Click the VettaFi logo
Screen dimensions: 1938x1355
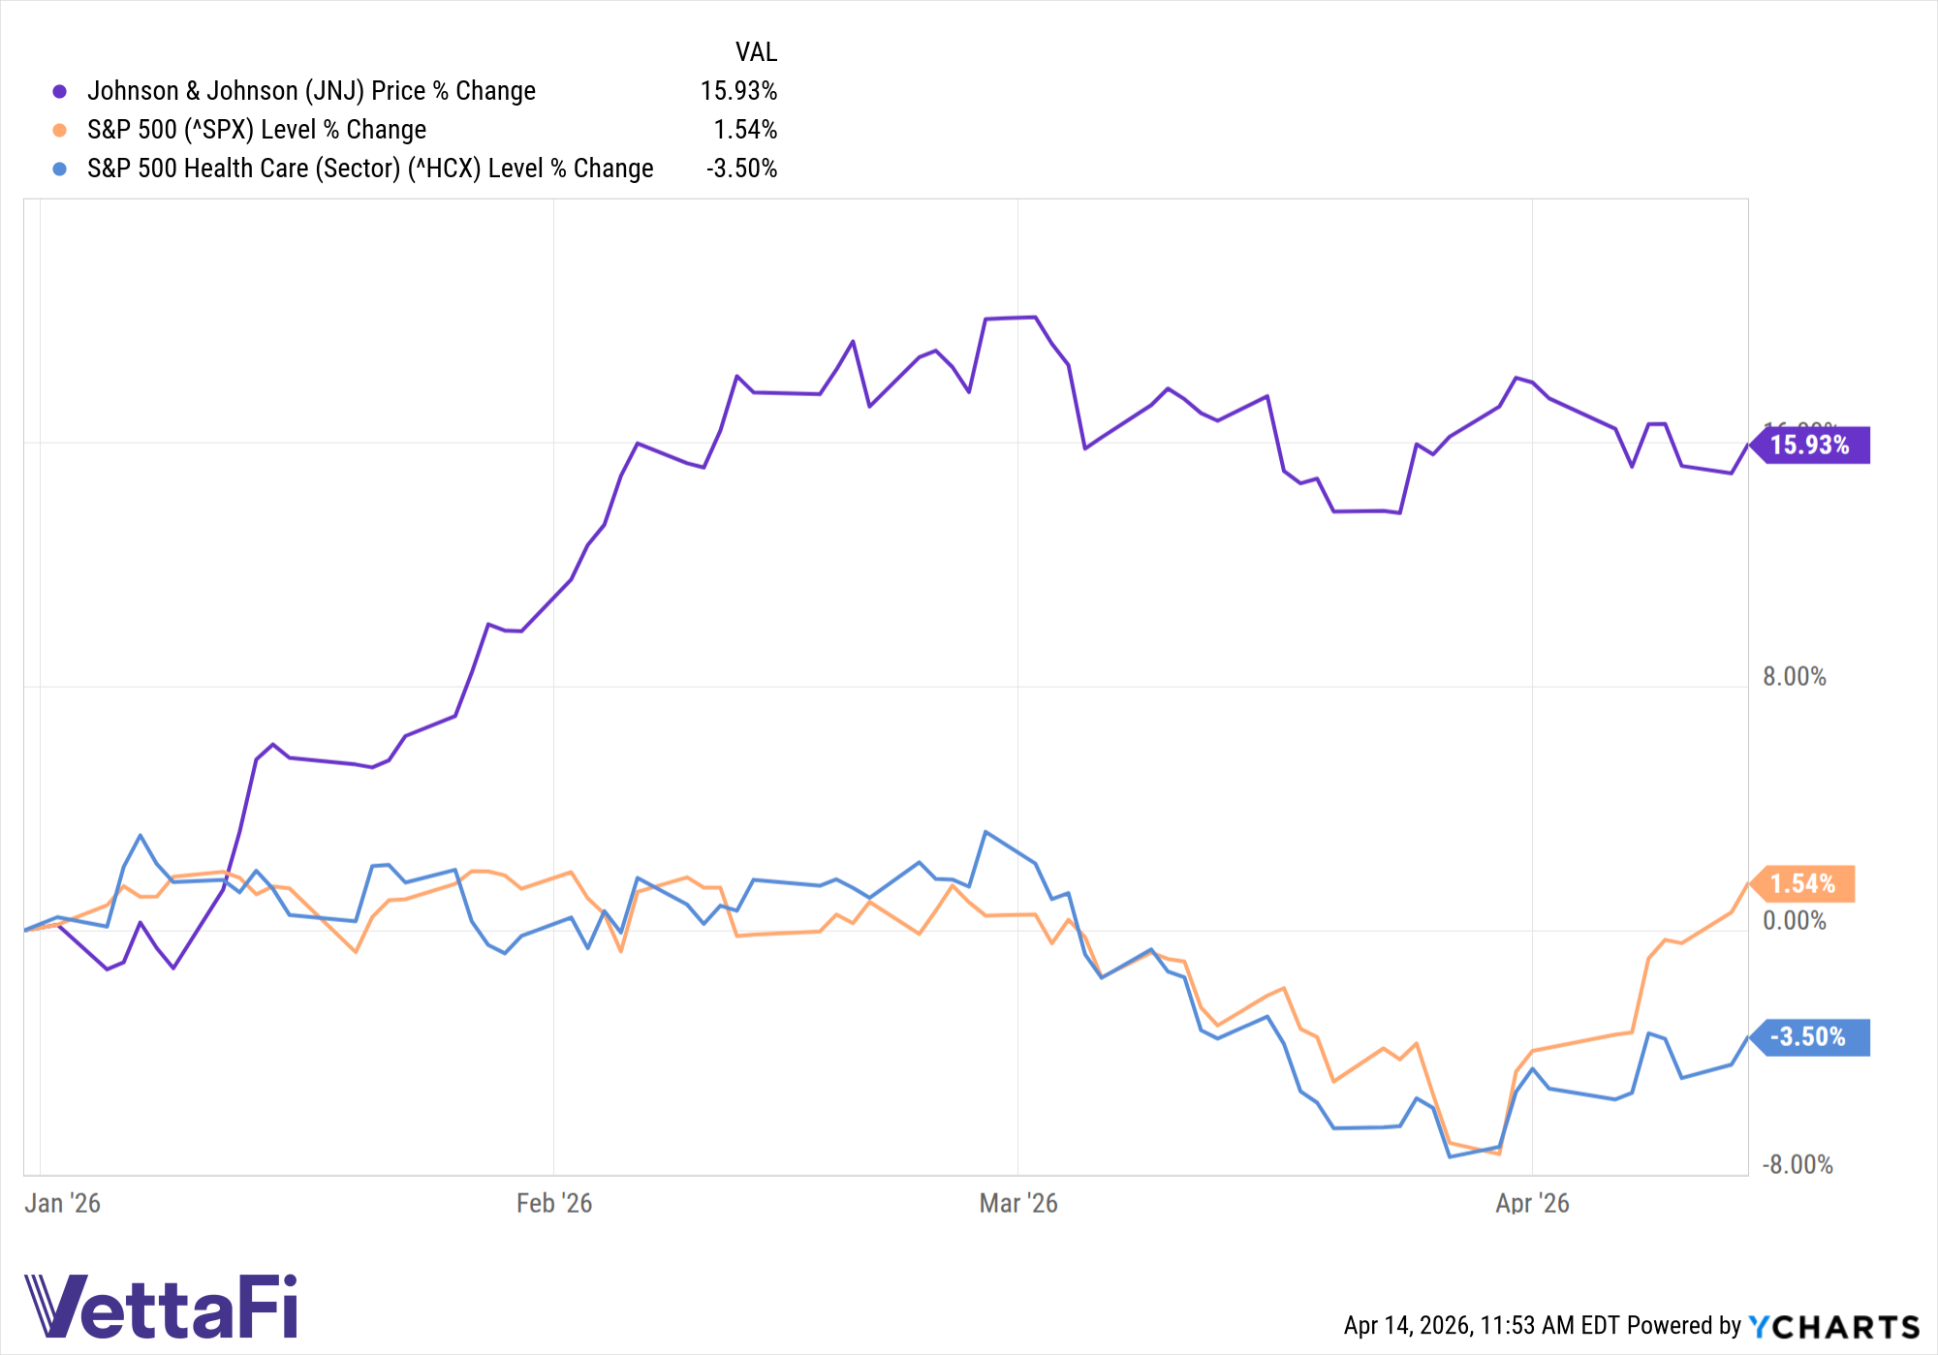(161, 1307)
